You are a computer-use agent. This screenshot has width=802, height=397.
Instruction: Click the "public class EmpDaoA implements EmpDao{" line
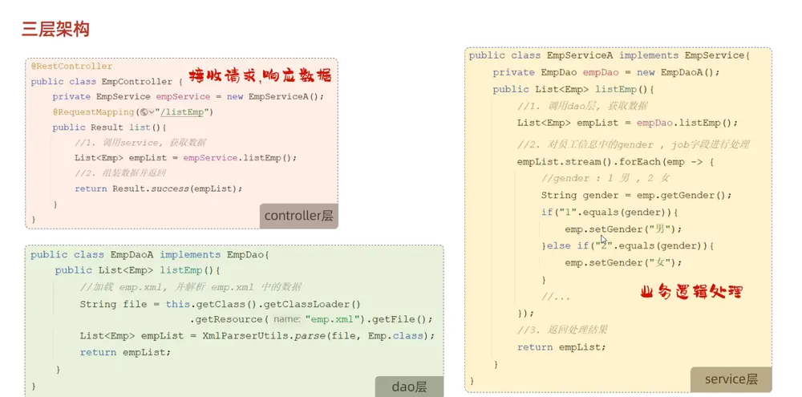pyautogui.click(x=150, y=255)
